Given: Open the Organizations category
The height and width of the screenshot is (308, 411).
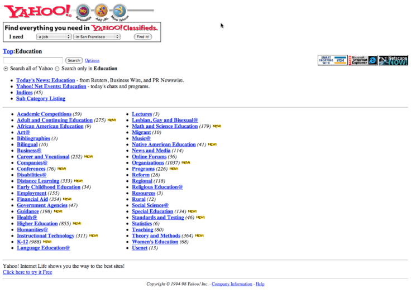Looking at the screenshot, I should [x=148, y=162].
